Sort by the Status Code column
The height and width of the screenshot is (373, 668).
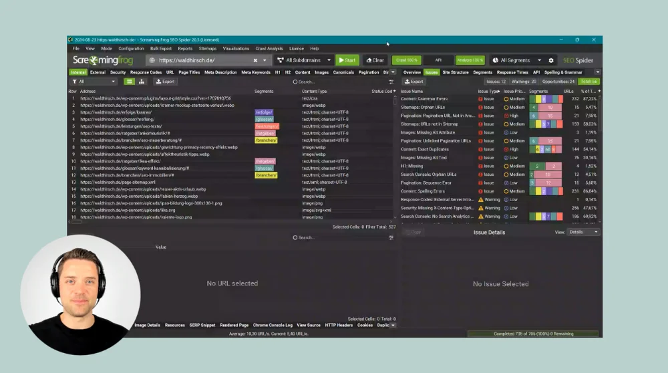381,91
